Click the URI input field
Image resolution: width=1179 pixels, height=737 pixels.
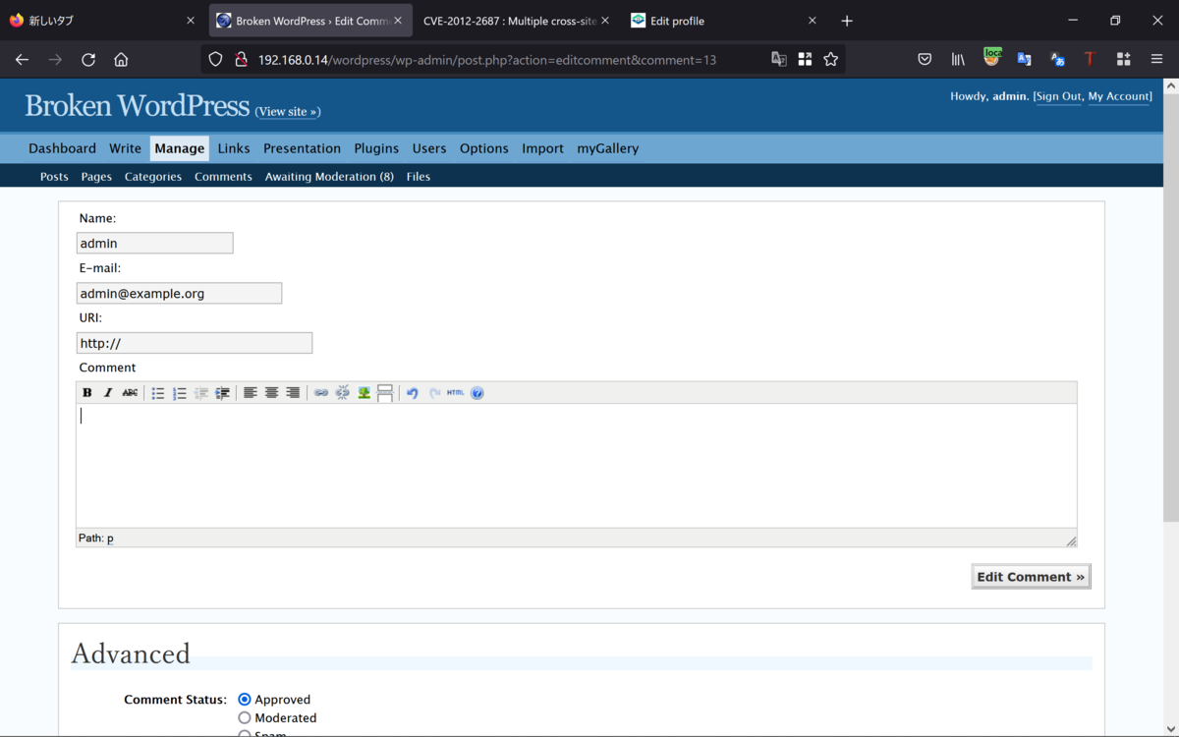click(195, 343)
